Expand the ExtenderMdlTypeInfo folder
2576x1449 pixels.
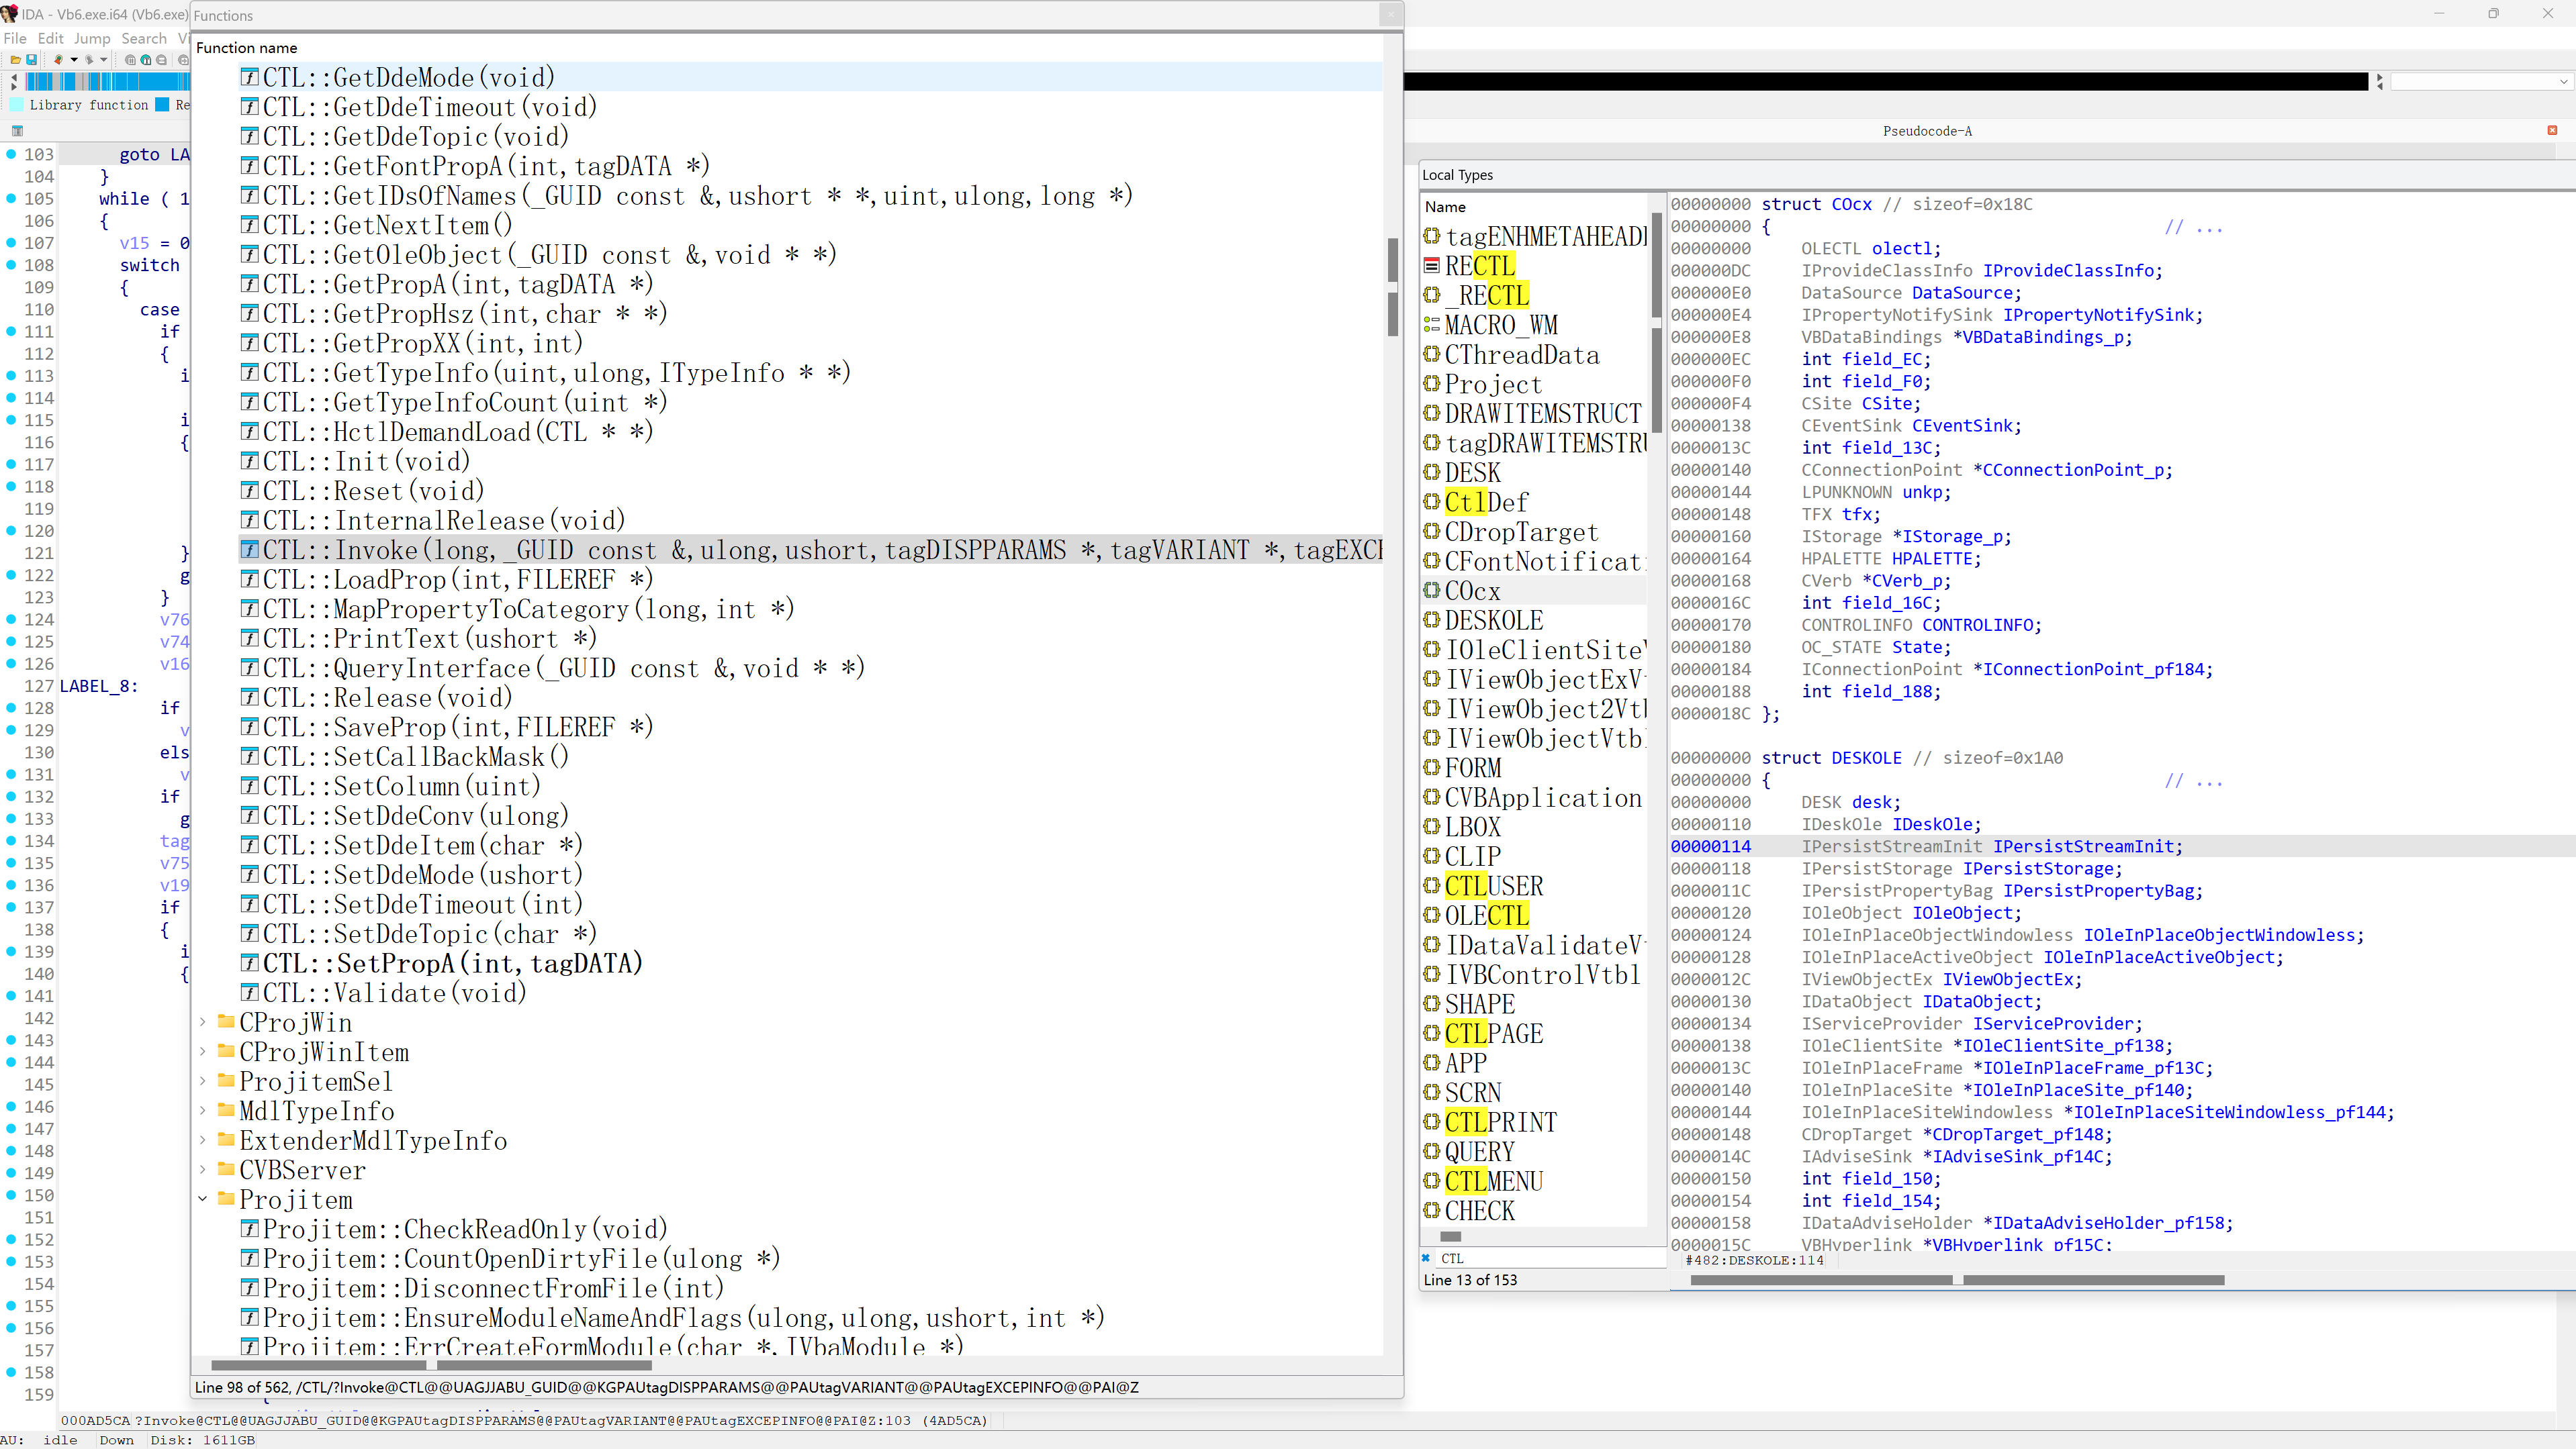pos(203,1140)
